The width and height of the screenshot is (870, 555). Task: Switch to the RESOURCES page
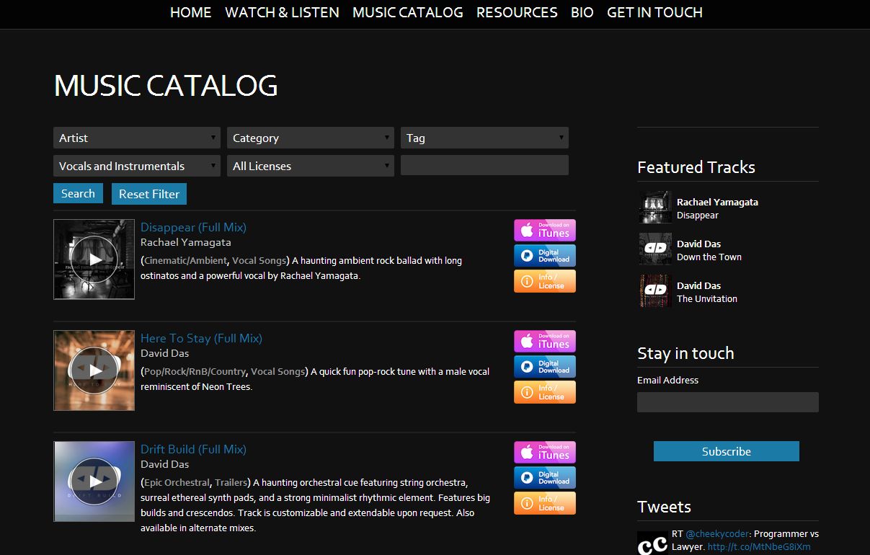(x=516, y=12)
